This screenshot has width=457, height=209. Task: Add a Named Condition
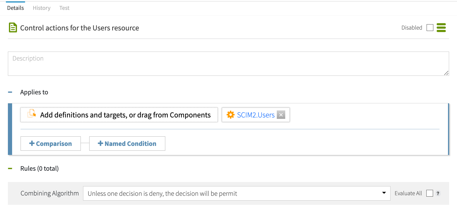point(127,143)
